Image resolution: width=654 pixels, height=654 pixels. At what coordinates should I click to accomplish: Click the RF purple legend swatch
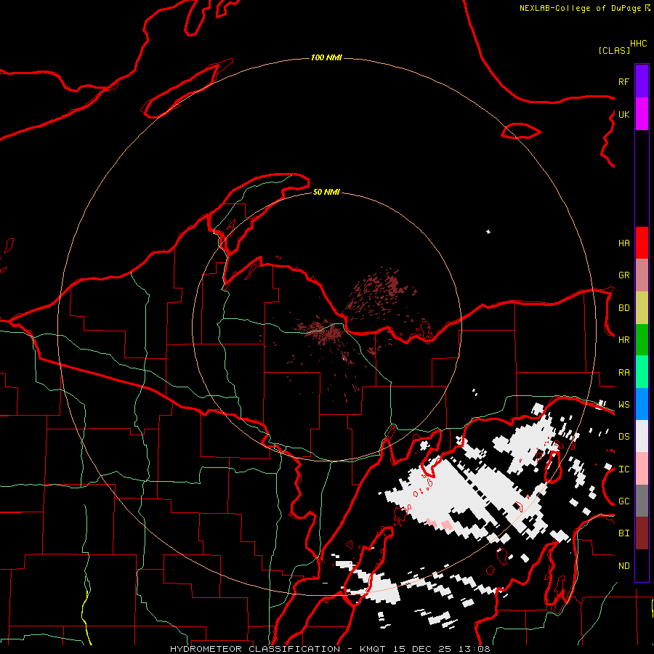(x=642, y=81)
